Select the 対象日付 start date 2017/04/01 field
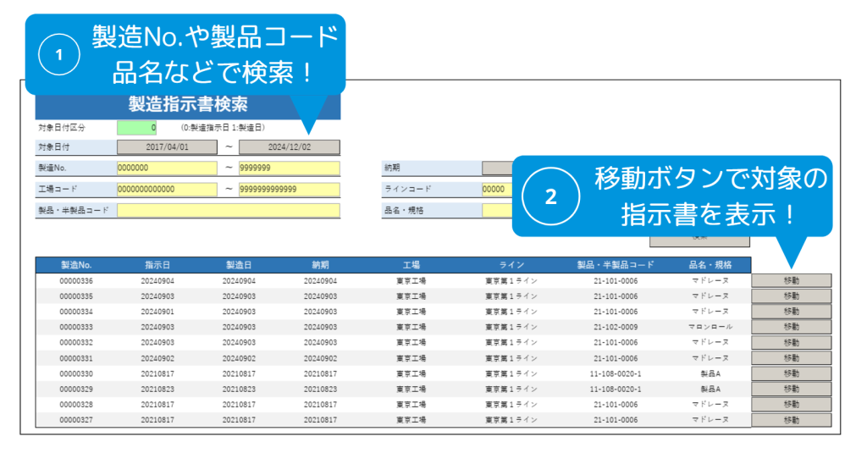 [x=168, y=147]
